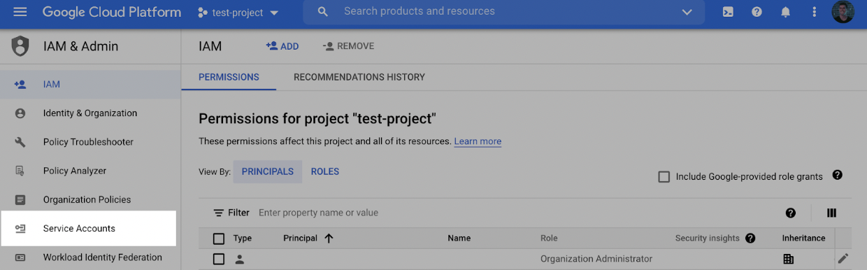Sort by Principal column arrow
867x270 pixels.
point(329,239)
